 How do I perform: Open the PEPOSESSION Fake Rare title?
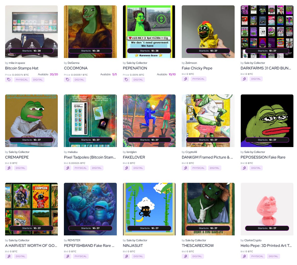coord(263,157)
